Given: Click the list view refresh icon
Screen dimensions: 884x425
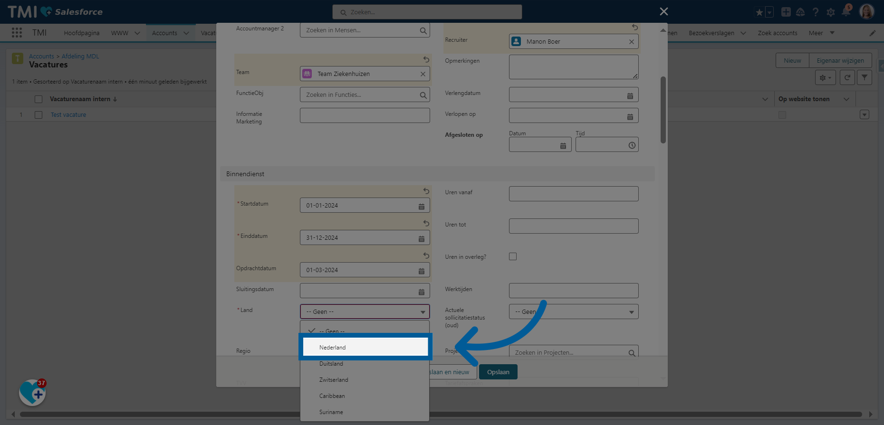Looking at the screenshot, I should (x=847, y=77).
